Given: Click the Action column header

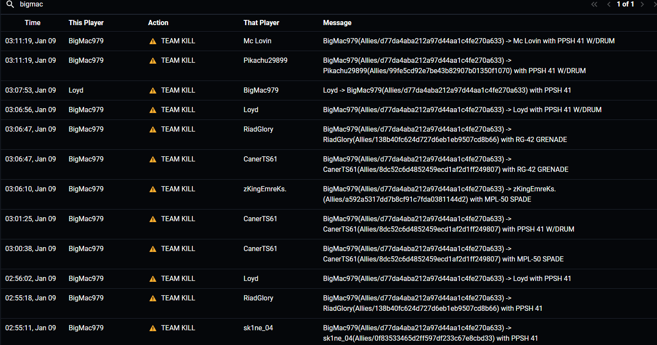Looking at the screenshot, I should (158, 23).
